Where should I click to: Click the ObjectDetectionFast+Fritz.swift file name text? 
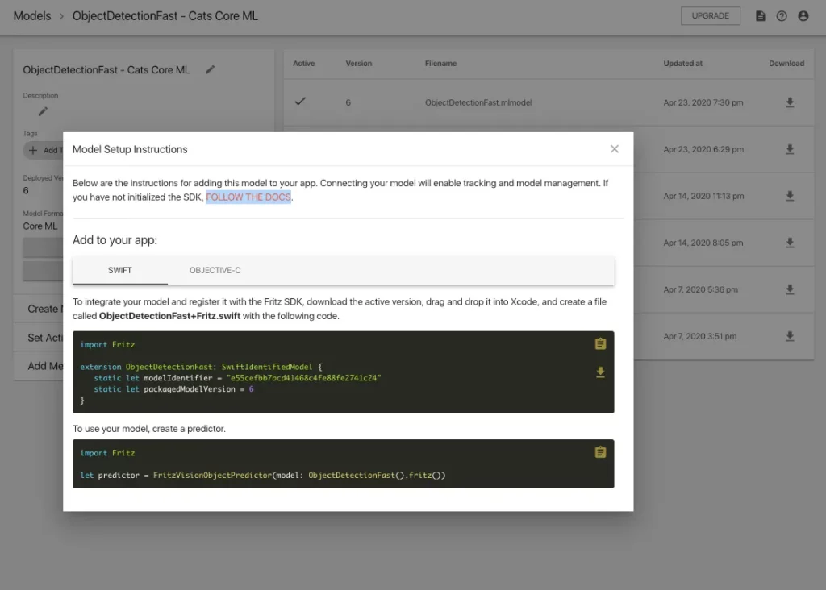169,316
